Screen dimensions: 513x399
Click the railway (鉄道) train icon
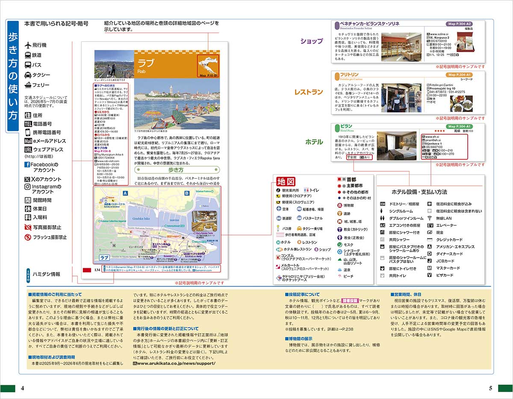click(x=28, y=55)
